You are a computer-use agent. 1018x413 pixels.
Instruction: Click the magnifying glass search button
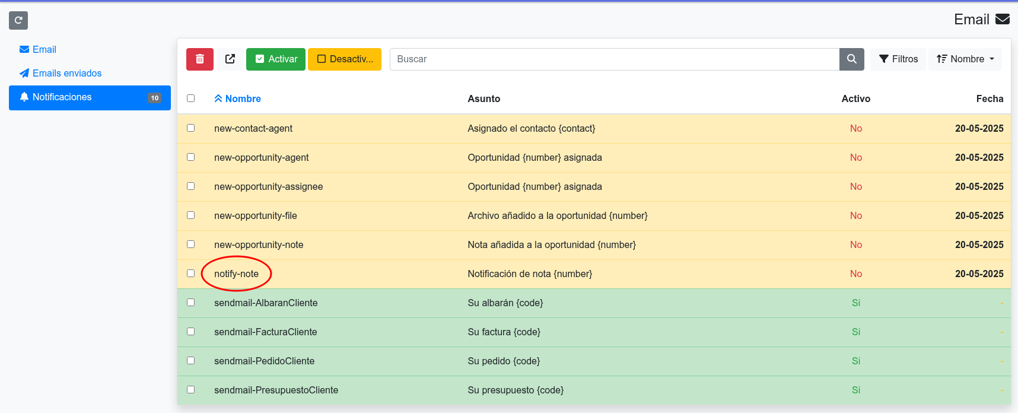(851, 59)
